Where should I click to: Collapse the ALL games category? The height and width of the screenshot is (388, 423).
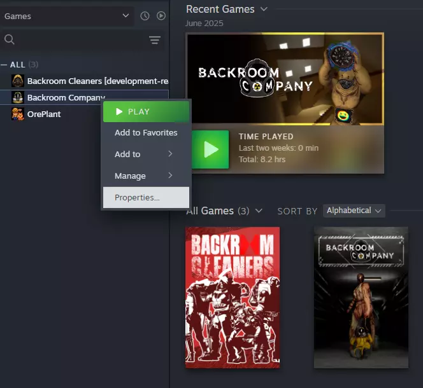click(4, 65)
